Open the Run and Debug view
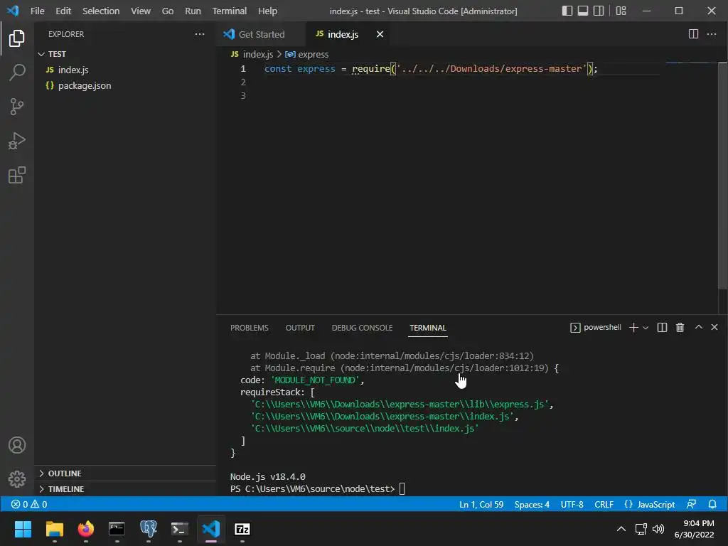This screenshot has width=728, height=546. (x=17, y=141)
